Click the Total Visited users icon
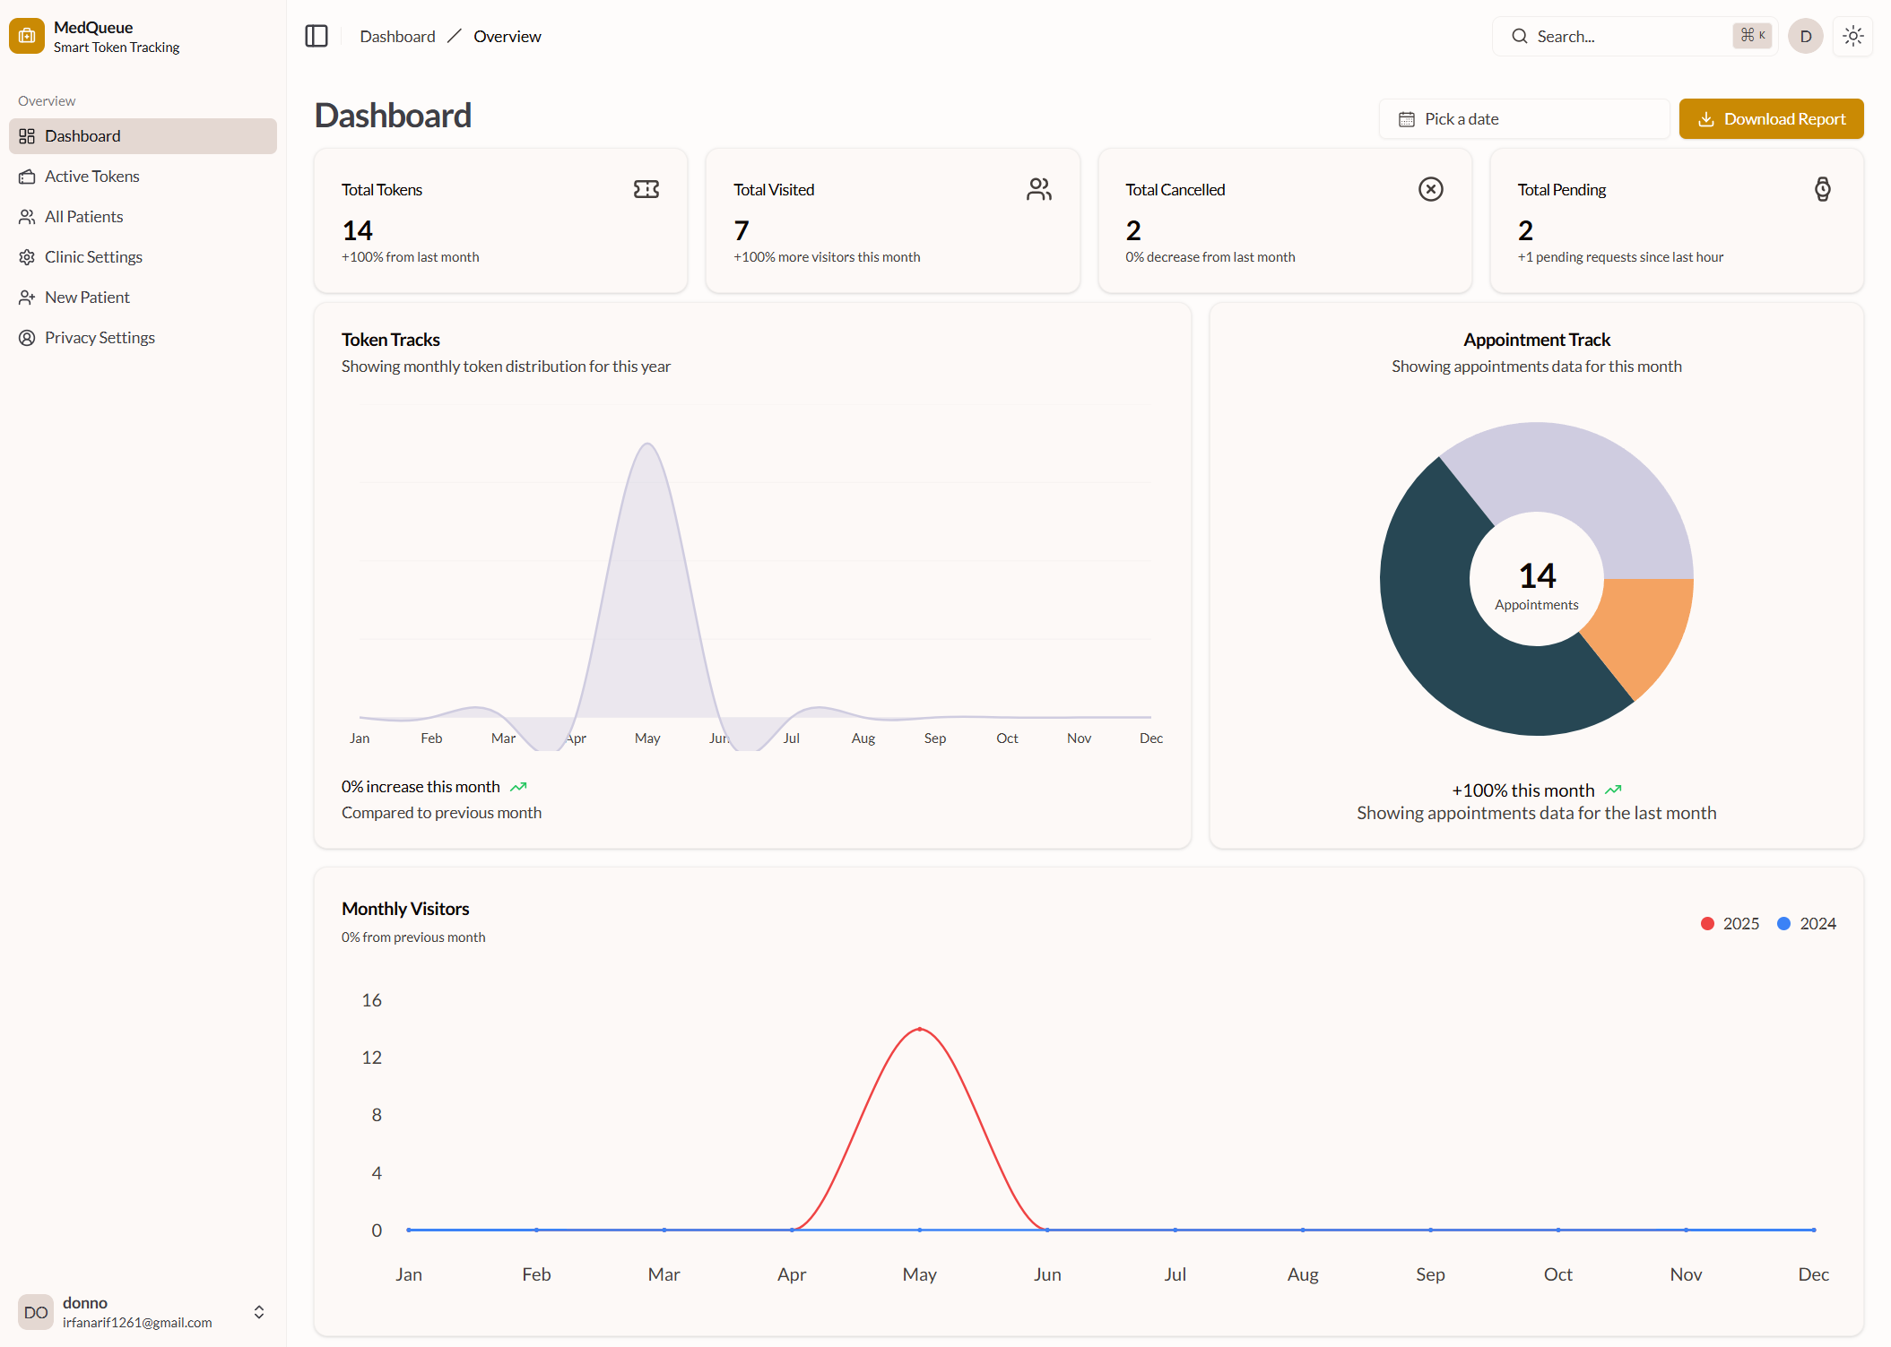The image size is (1891, 1347). click(x=1038, y=189)
